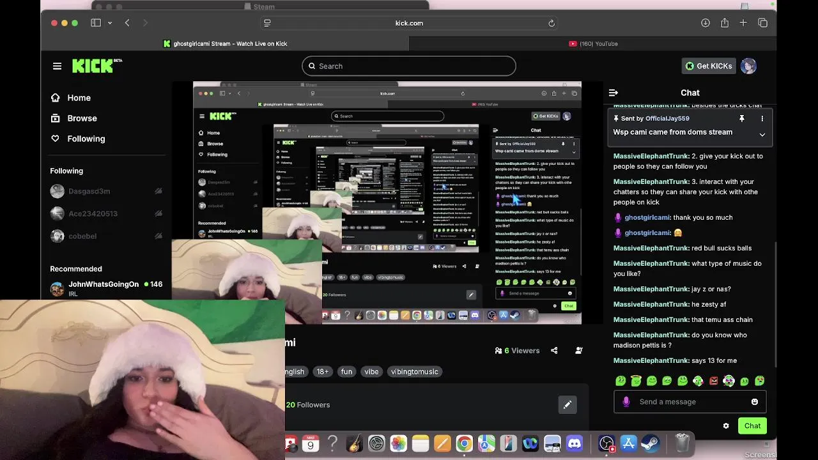Screen dimensions: 818x460
Task: Insert the halo angel emote
Action: [636, 381]
